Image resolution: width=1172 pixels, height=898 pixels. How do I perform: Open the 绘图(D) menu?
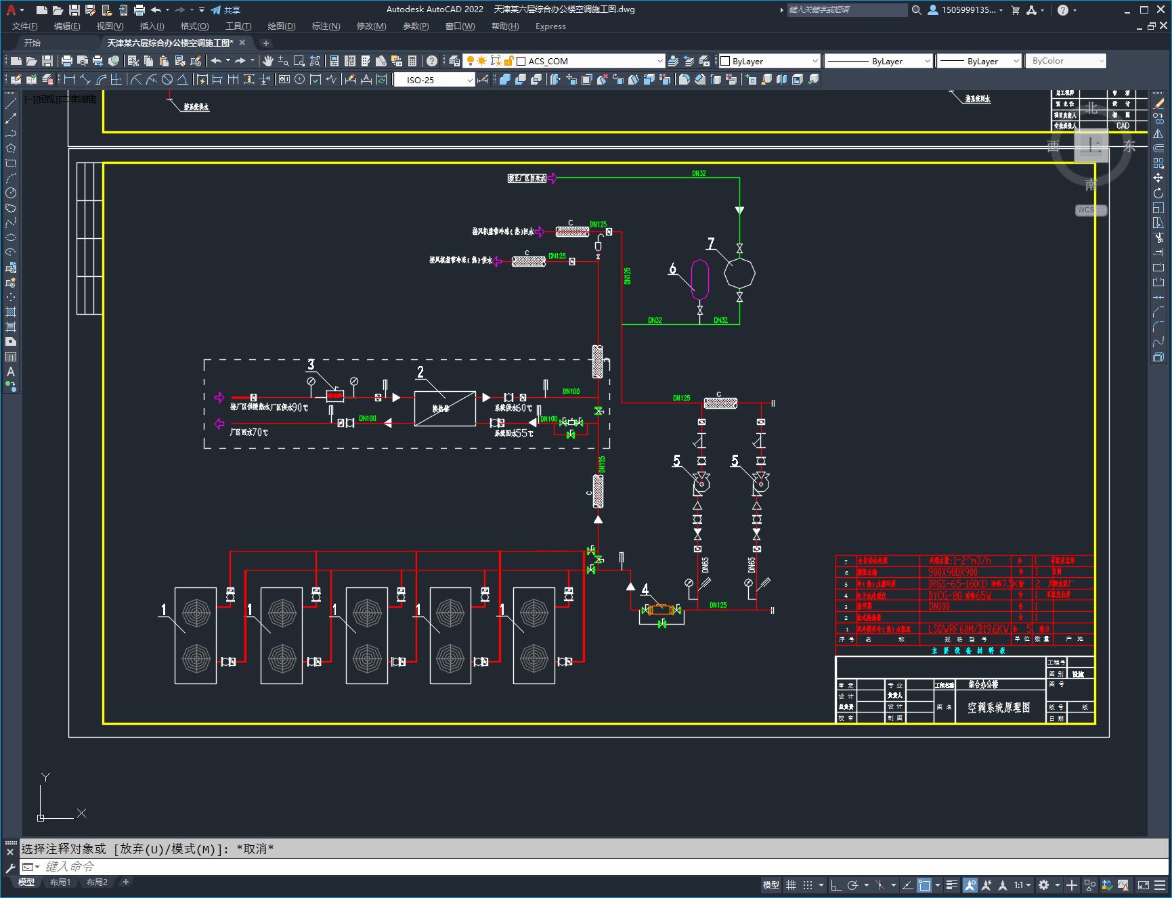coord(281,26)
